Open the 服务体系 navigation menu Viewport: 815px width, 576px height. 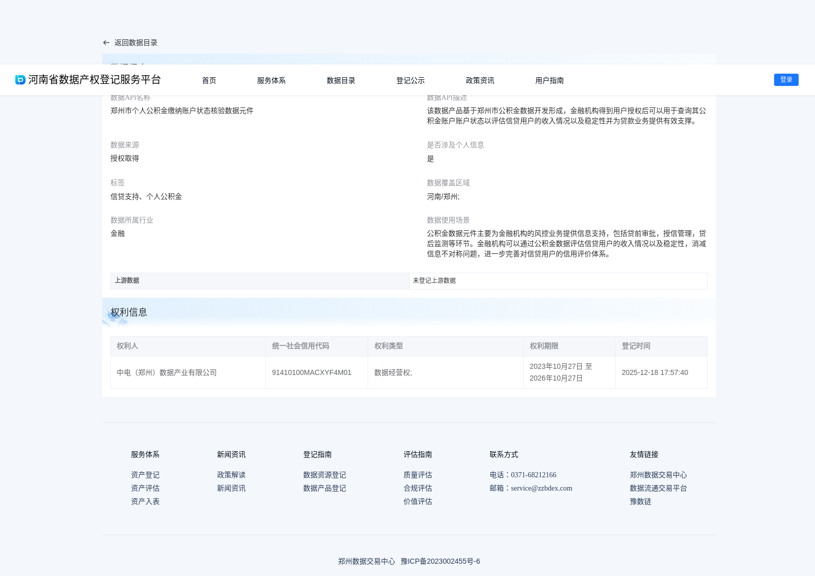[271, 80]
